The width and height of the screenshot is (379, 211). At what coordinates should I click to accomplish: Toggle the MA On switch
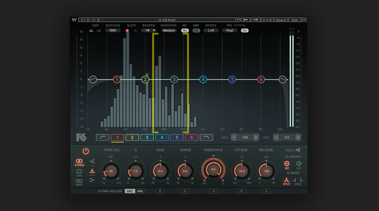[x=185, y=30]
